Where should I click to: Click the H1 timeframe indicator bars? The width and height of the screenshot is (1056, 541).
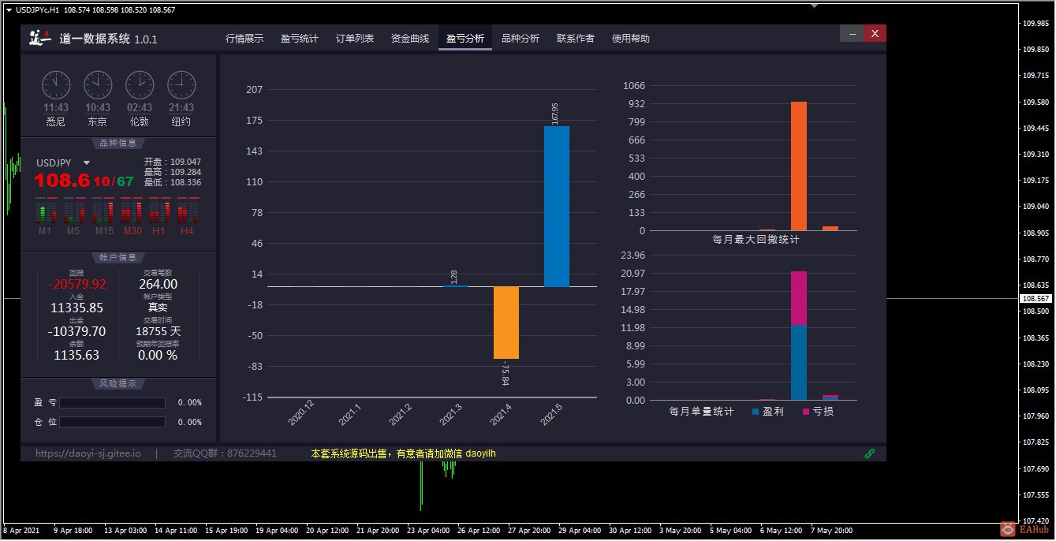tap(159, 212)
